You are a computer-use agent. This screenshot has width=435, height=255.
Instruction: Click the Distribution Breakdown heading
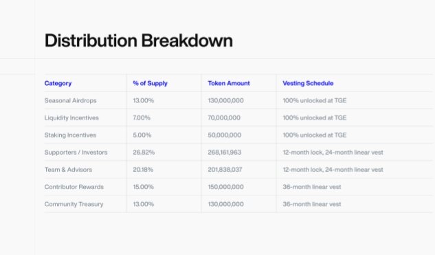coord(138,41)
